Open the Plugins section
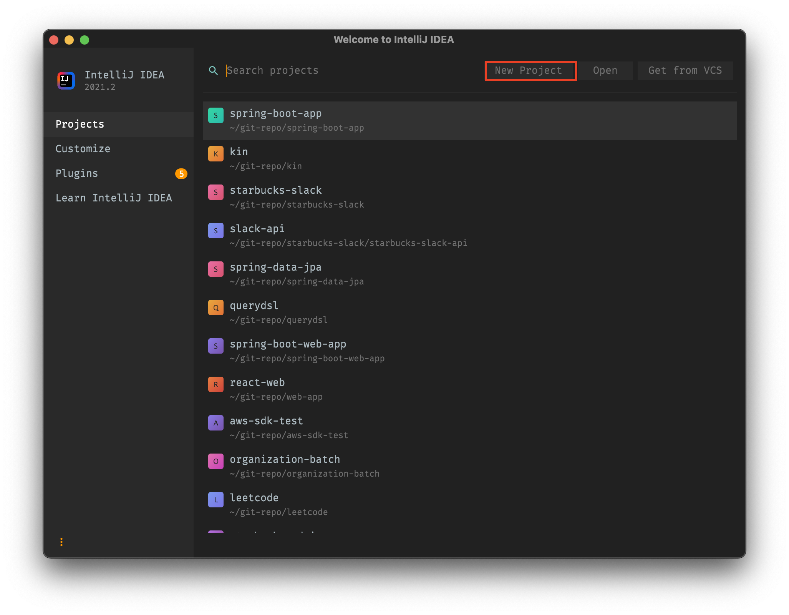This screenshot has height=615, width=789. coord(77,173)
